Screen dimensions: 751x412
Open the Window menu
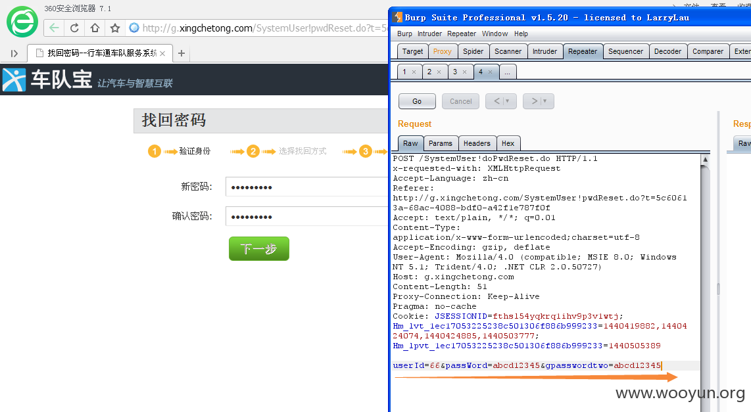click(495, 34)
